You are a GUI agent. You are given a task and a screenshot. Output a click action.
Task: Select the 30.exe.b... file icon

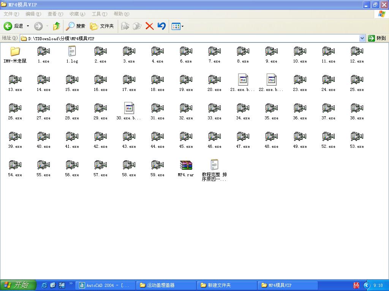(x=129, y=108)
